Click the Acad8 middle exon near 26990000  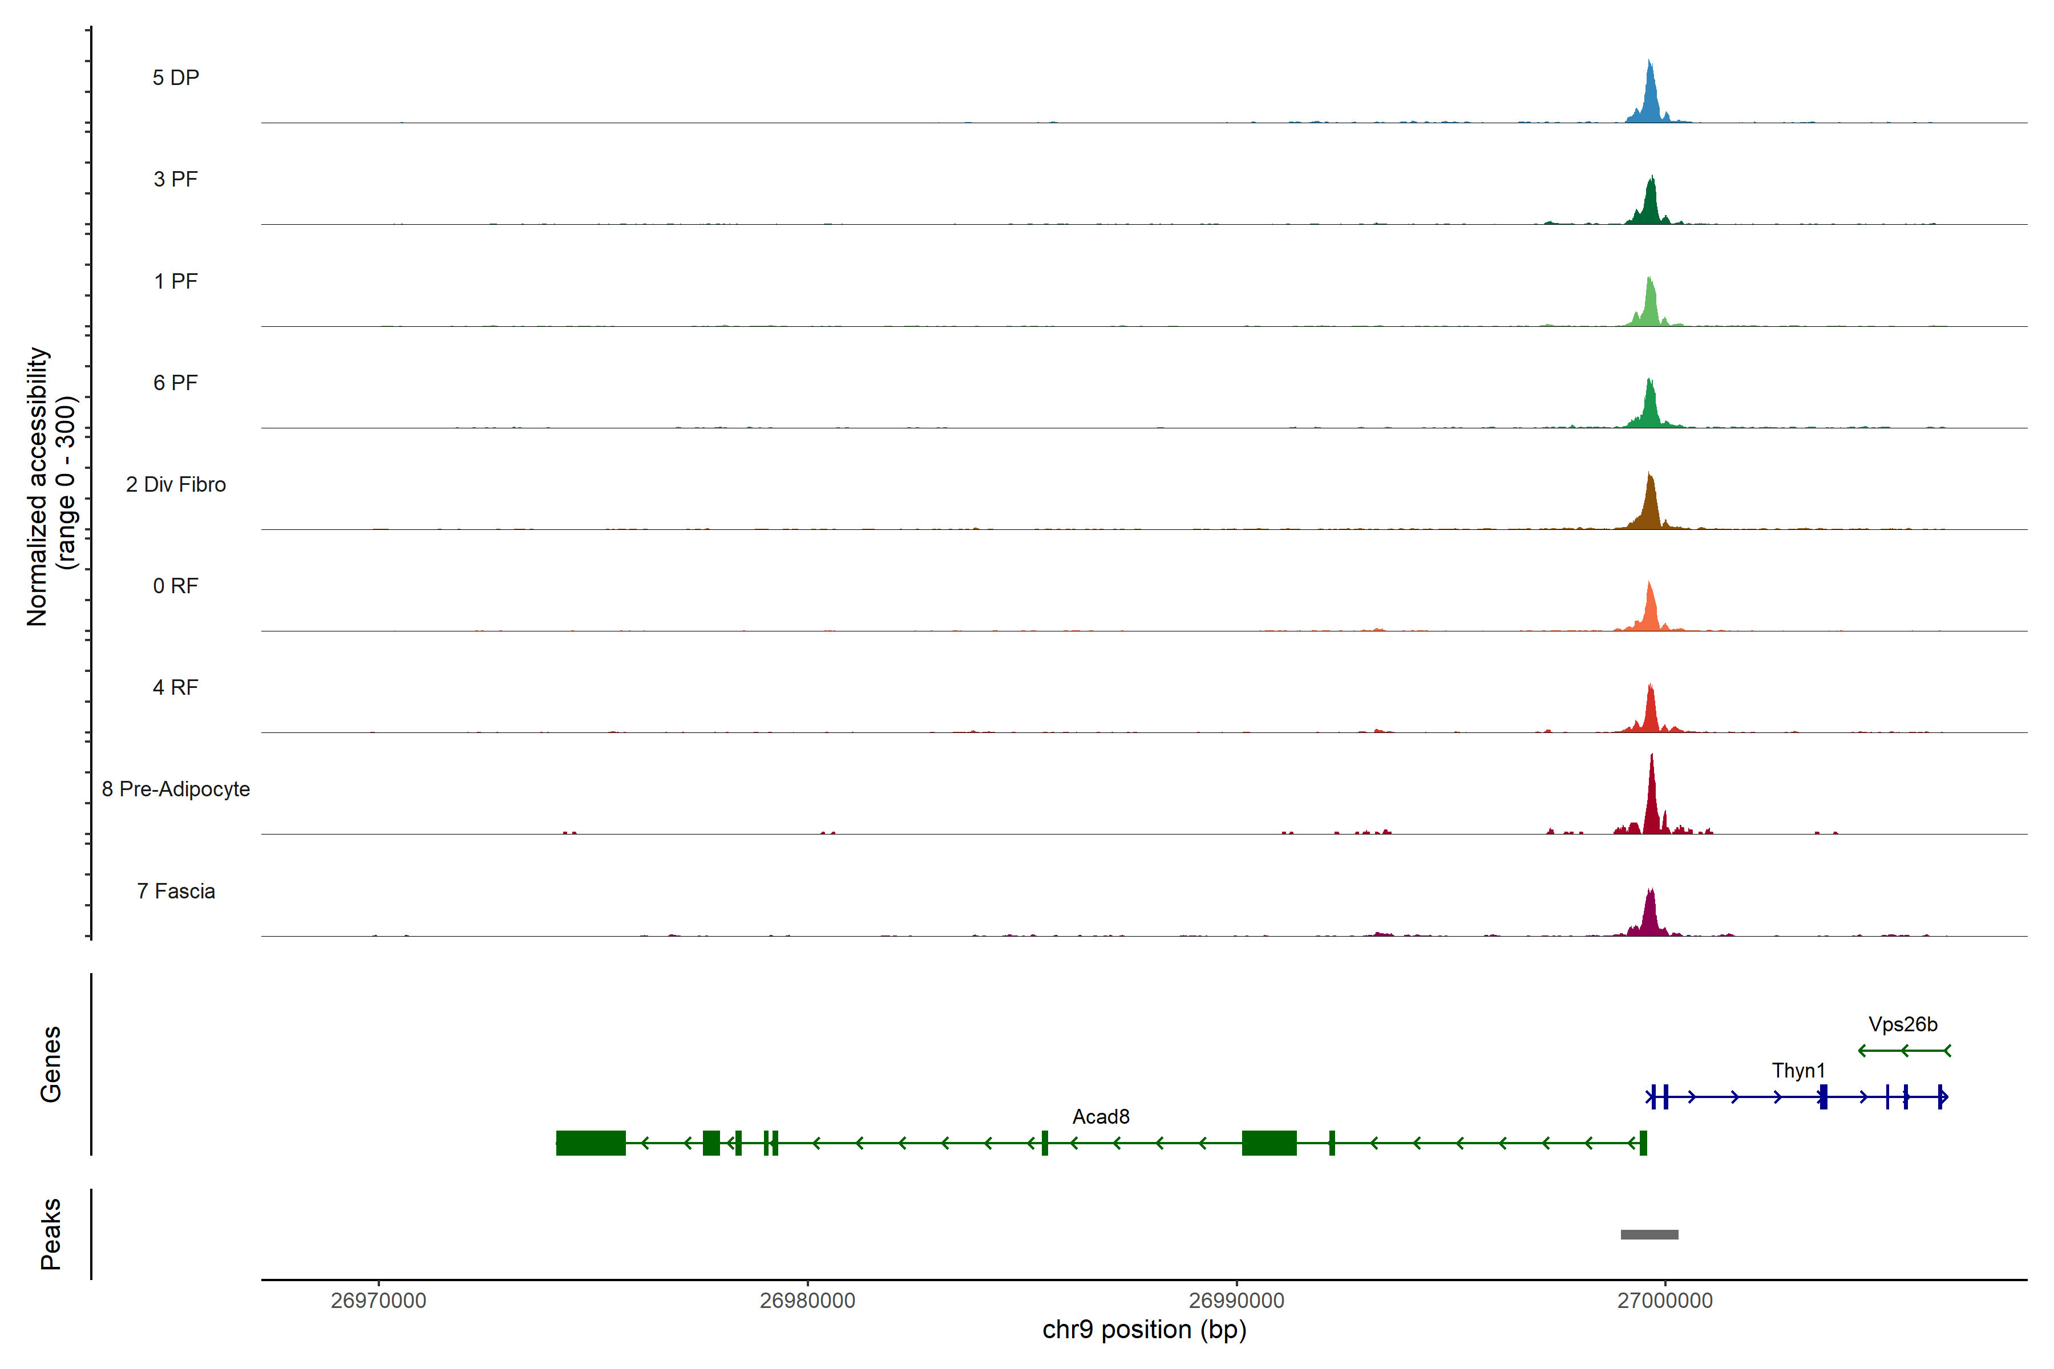point(1269,1143)
